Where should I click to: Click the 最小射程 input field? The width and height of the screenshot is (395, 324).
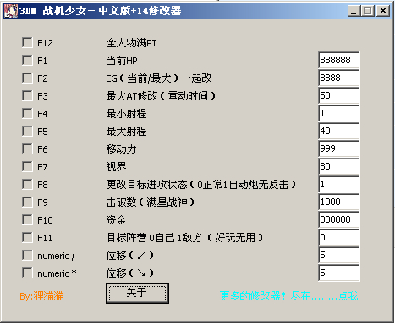point(339,113)
